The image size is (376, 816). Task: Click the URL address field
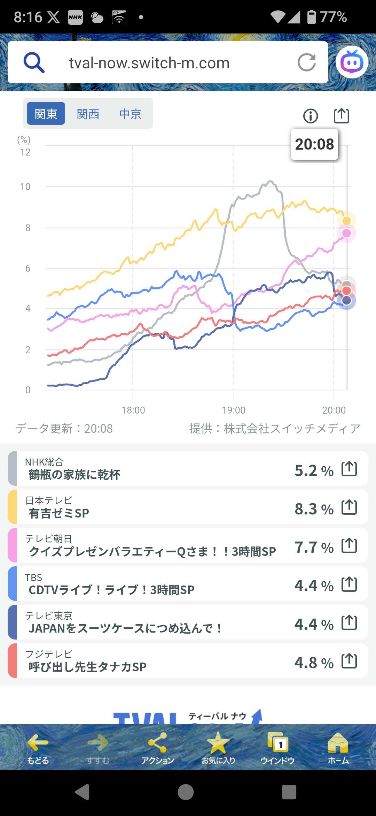click(x=149, y=63)
